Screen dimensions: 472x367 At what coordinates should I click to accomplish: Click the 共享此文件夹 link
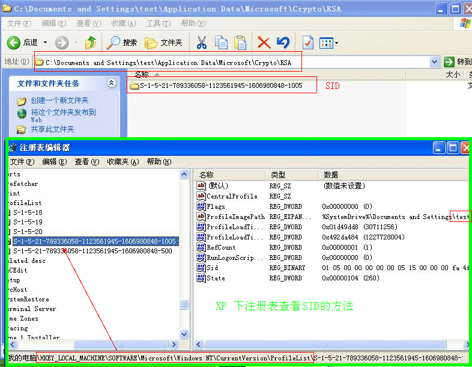coord(52,129)
